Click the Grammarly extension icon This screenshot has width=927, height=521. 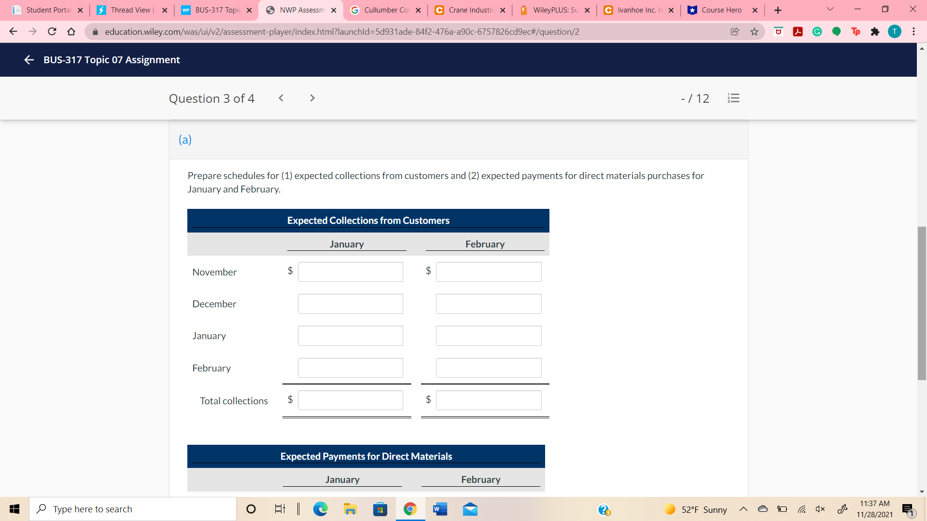coord(817,32)
